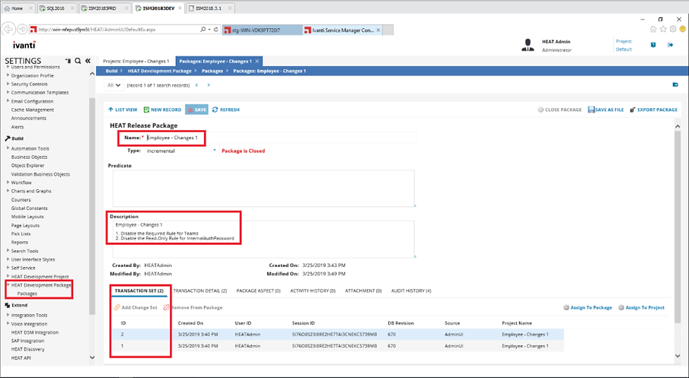
Task: Click Assign To Project
Action: pyautogui.click(x=641, y=308)
